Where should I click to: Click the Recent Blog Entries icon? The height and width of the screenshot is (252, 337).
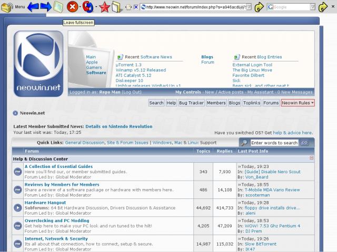point(237,57)
